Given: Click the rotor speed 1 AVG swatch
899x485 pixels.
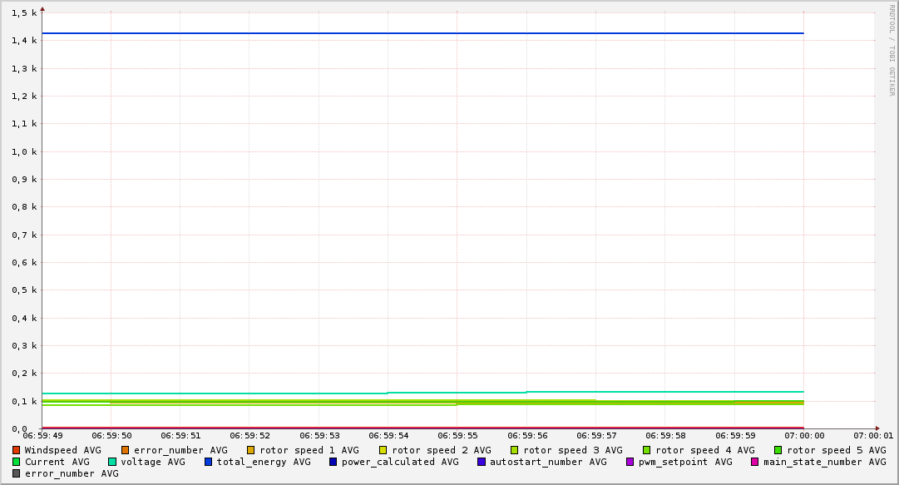Looking at the screenshot, I should point(251,450).
